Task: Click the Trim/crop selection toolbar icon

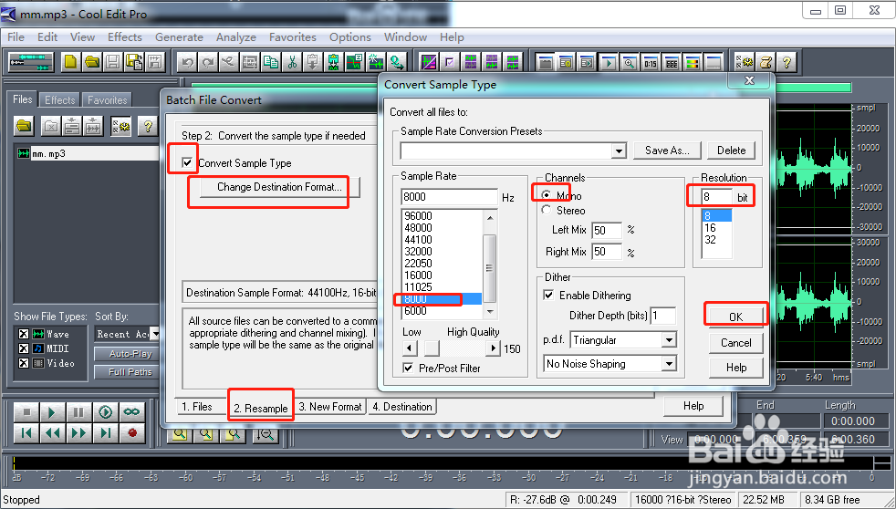Action: (x=250, y=62)
